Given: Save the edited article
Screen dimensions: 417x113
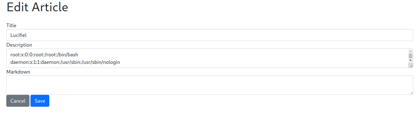Looking at the screenshot, I should [x=40, y=101].
